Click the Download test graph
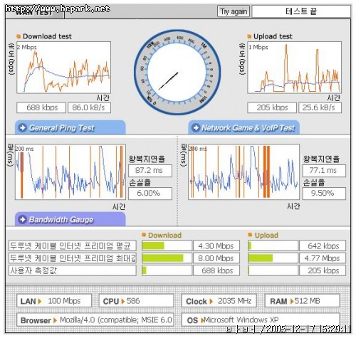This screenshot has width=356, height=338. coord(63,68)
